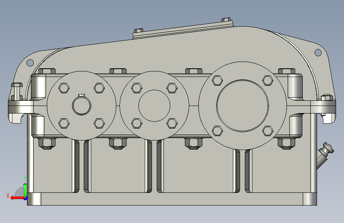Viewport: 344px width, 223px height.
Task: Select the base plate of the gearbox housing
Action: point(172,199)
